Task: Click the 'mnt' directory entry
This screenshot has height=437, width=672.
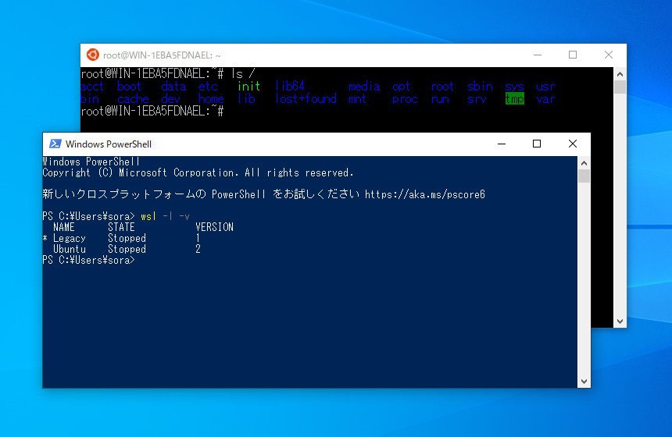Action: click(357, 99)
